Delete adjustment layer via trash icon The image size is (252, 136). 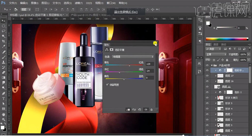pos(151,110)
